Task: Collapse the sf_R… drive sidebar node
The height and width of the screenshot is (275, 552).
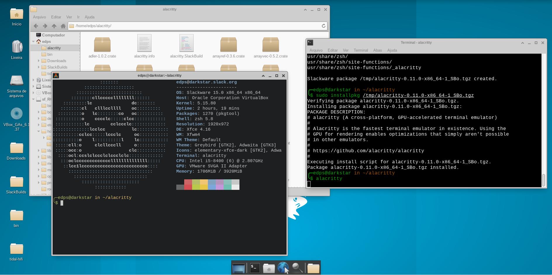Action: 33,99
